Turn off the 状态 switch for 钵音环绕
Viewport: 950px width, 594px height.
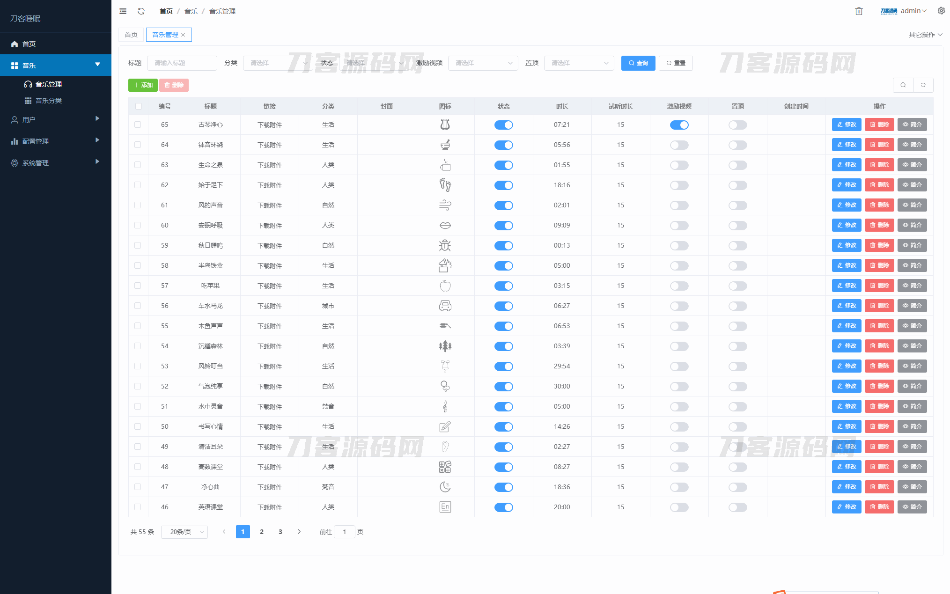[503, 145]
